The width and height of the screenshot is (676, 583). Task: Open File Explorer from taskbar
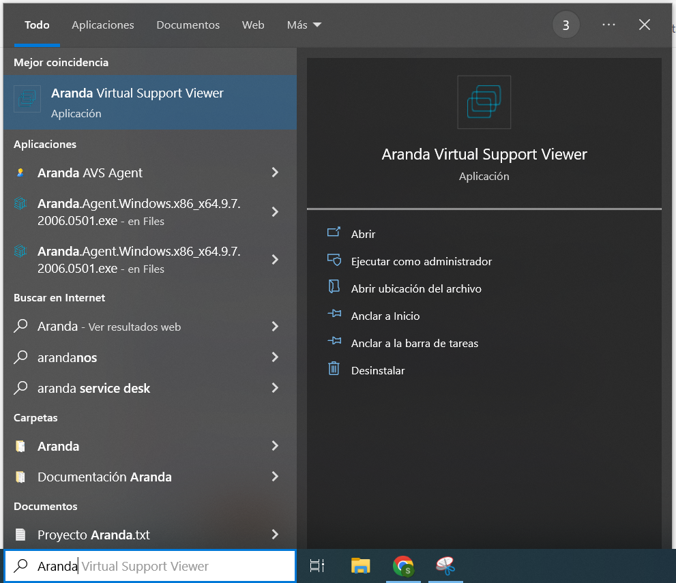pyautogui.click(x=360, y=566)
